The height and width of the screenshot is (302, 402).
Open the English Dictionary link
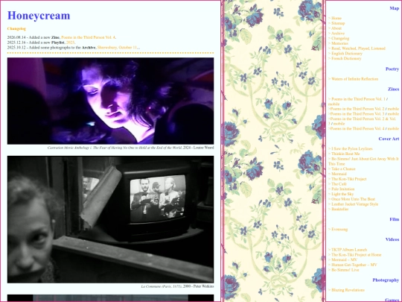(x=347, y=54)
